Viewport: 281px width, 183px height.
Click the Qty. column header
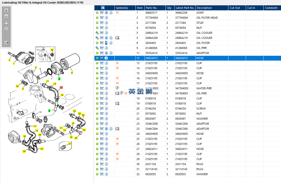(170, 8)
